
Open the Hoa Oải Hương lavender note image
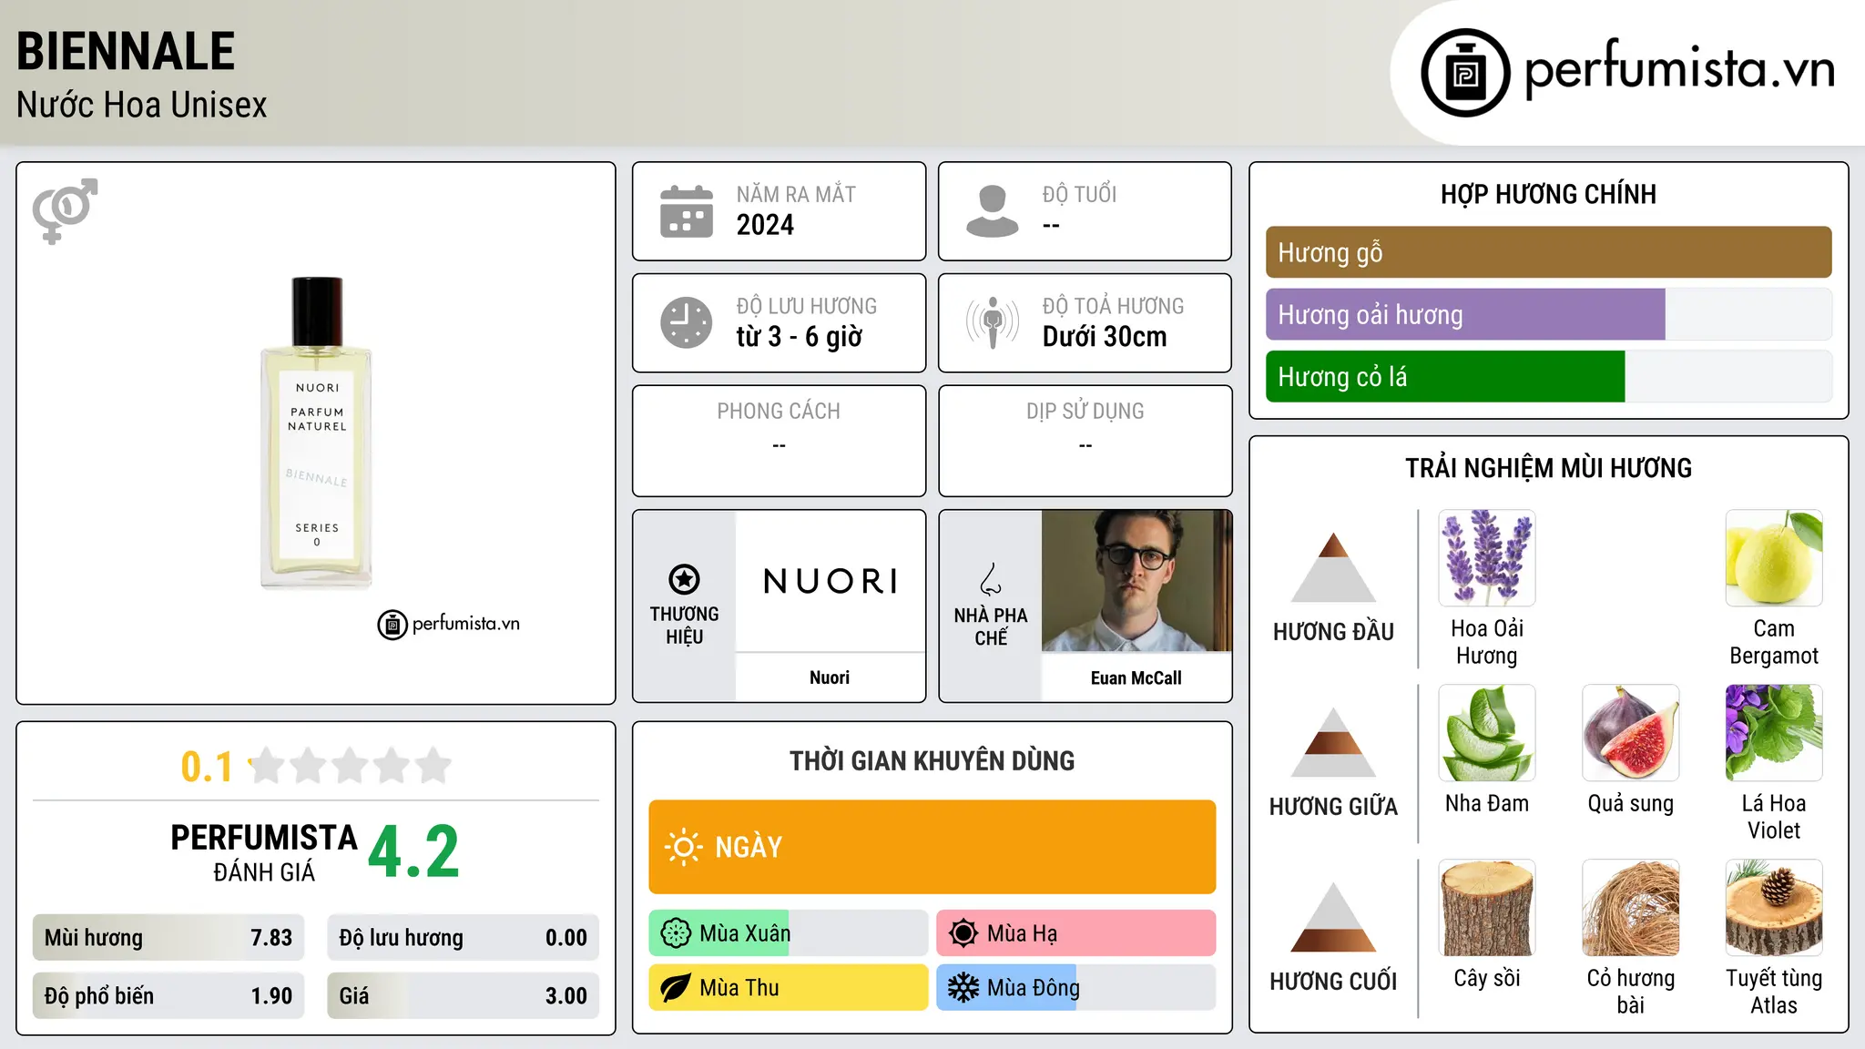point(1487,558)
